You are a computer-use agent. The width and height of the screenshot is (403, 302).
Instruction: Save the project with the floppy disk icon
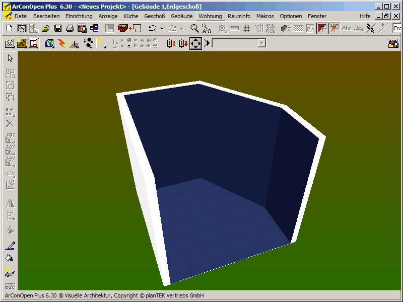click(58, 29)
